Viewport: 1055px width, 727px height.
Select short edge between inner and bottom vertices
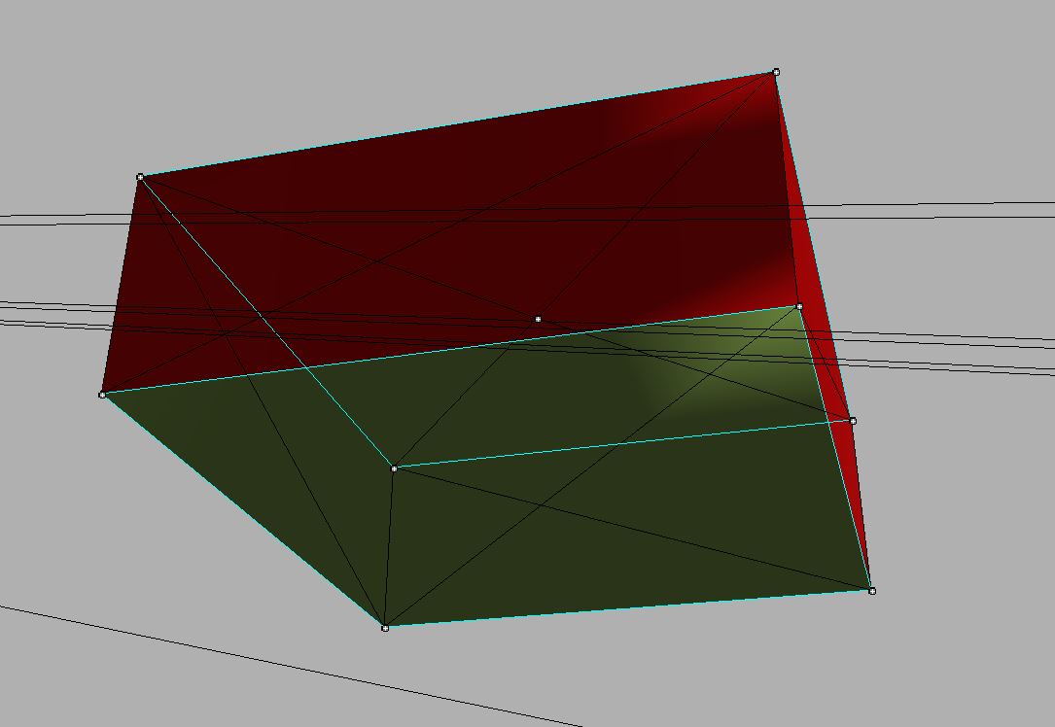[390, 548]
